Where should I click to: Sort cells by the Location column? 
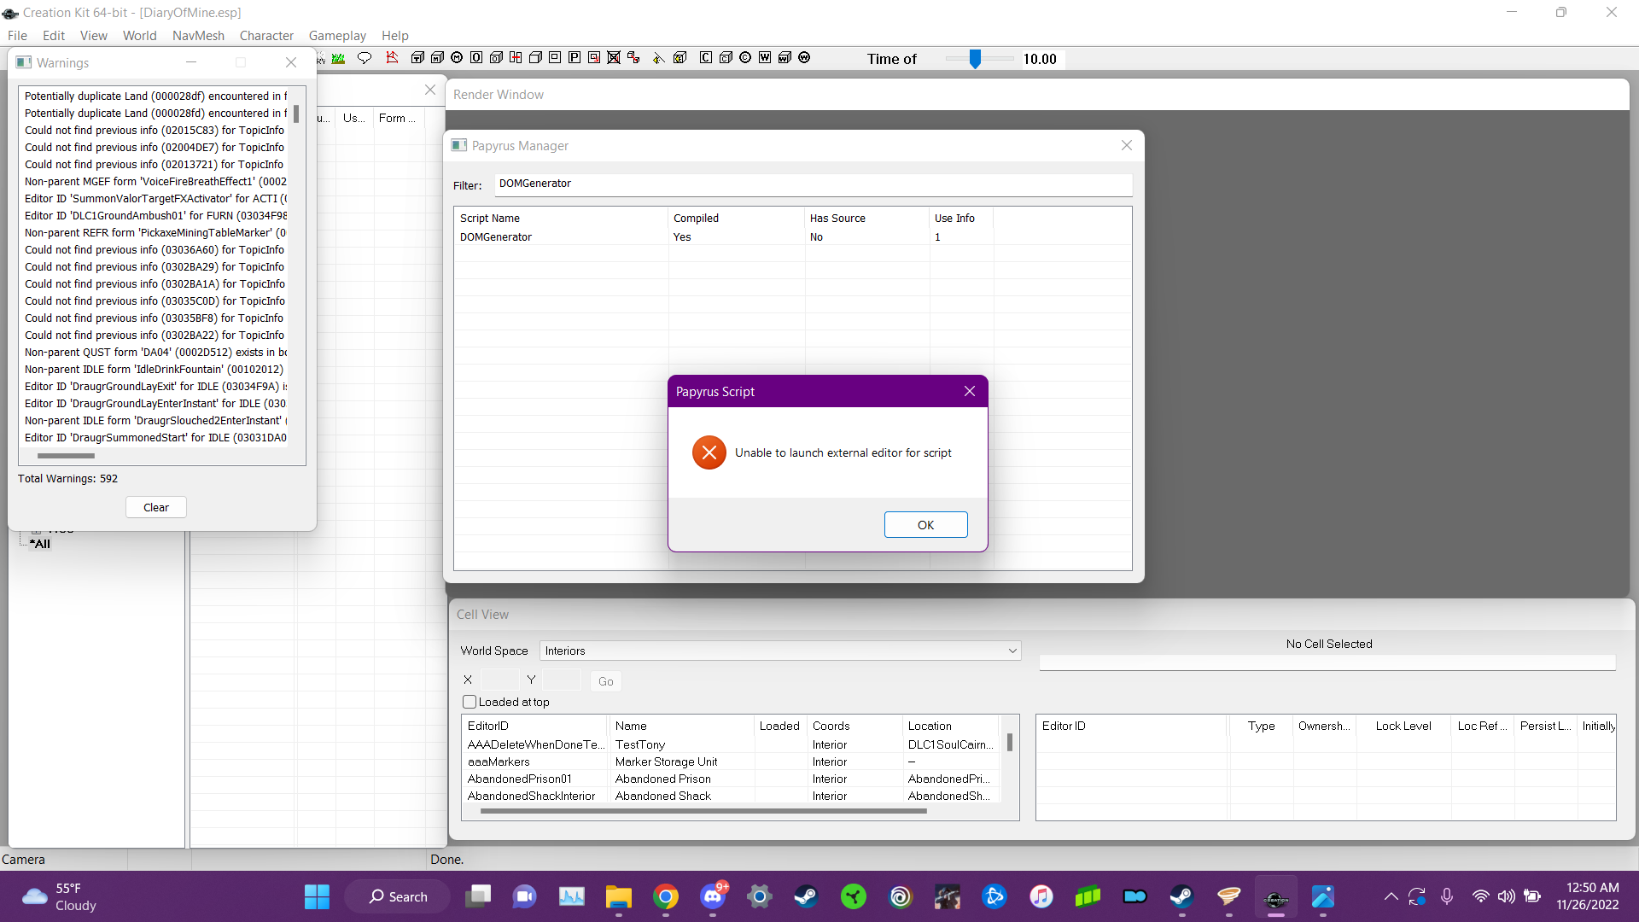[x=950, y=726]
